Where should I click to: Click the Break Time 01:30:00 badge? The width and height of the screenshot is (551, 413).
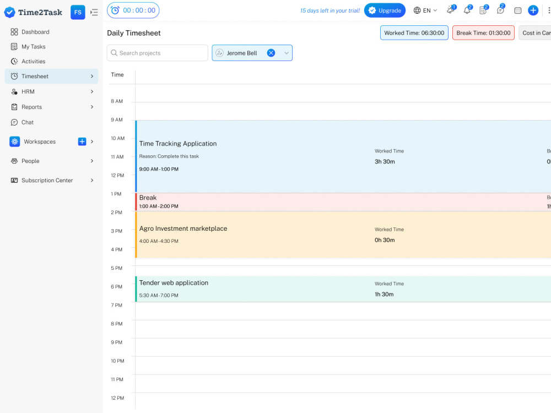click(x=484, y=32)
